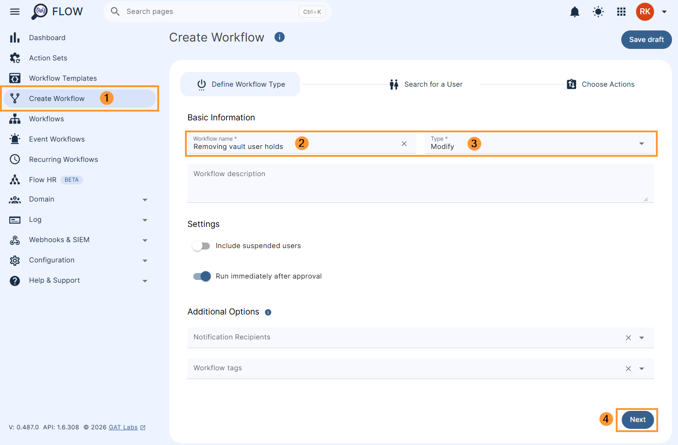Click the Search for a User step icon
This screenshot has width=678, height=445.
tap(394, 84)
